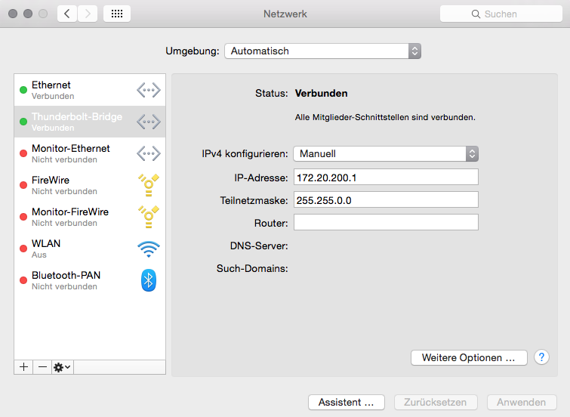
Task: Expand IPv4 konfigurieren dropdown
Action: click(386, 153)
